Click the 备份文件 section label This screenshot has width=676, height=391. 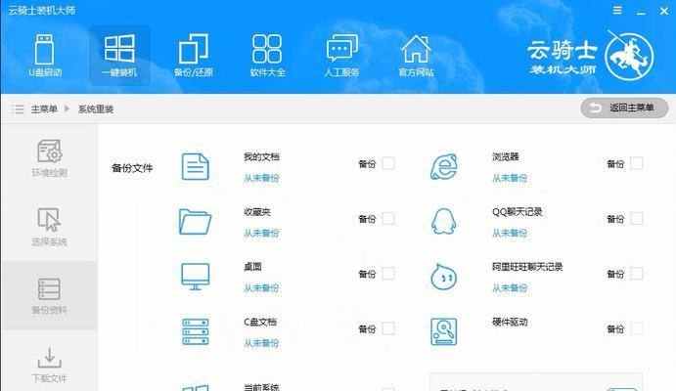click(132, 168)
